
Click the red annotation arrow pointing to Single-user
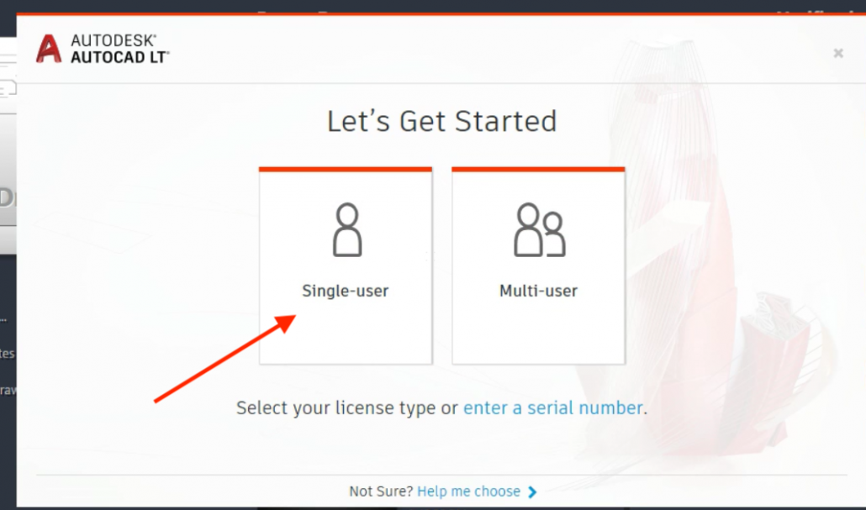(225, 358)
